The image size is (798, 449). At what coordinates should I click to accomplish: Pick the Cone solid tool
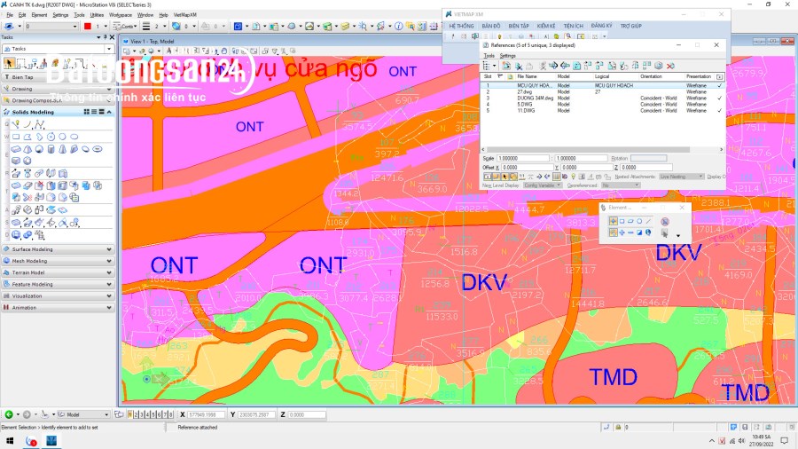click(63, 149)
